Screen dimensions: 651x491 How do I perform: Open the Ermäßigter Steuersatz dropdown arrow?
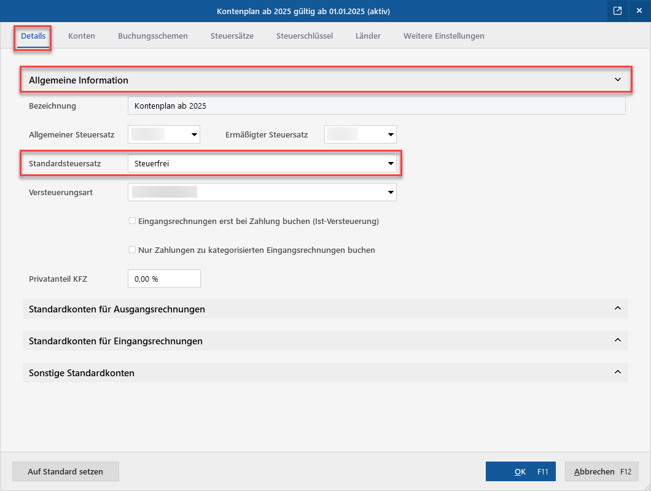(390, 134)
